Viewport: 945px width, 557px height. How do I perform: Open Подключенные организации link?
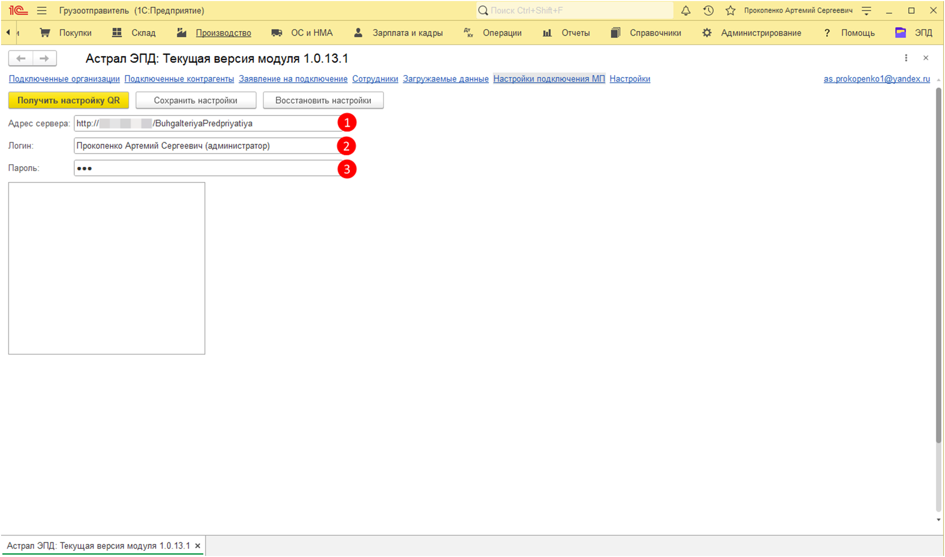point(64,79)
